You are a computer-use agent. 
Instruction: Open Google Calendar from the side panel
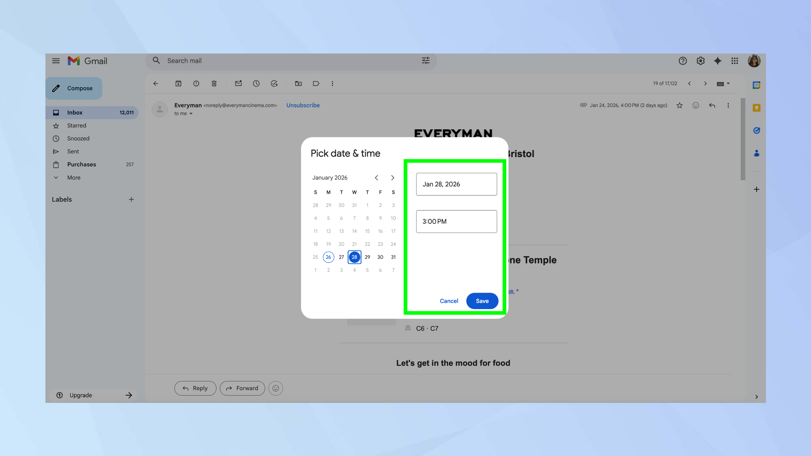[757, 85]
